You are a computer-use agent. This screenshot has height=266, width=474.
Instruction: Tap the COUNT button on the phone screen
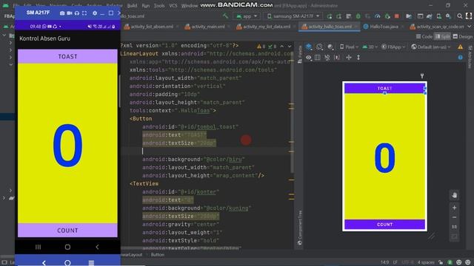pyautogui.click(x=67, y=231)
